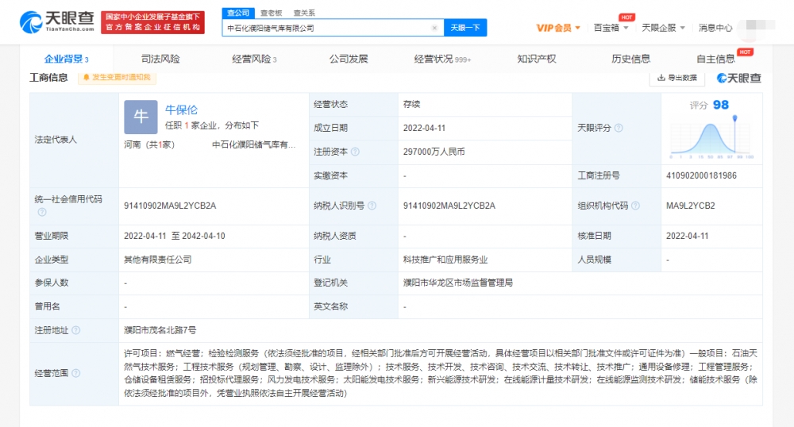Open 消息中心

pos(715,28)
